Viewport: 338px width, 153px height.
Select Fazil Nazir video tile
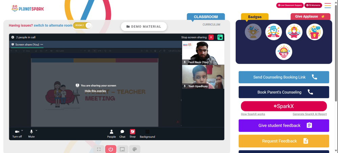pos(203,53)
